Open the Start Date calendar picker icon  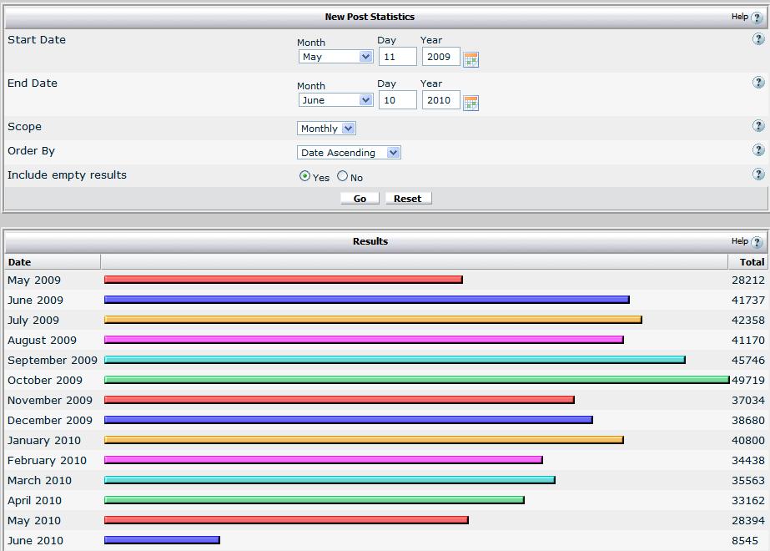(471, 59)
